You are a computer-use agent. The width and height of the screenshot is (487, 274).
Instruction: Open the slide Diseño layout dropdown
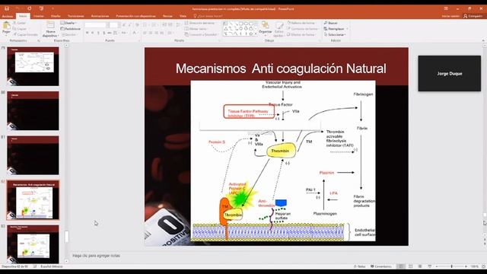(x=68, y=23)
